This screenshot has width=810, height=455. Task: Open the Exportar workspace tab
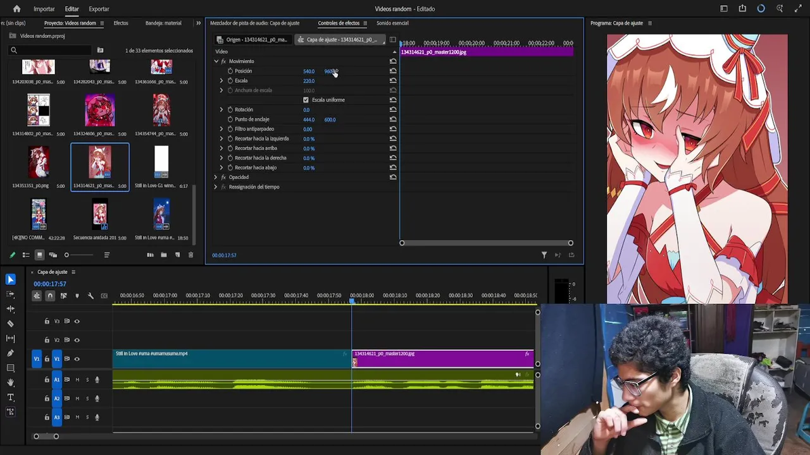pyautogui.click(x=99, y=9)
